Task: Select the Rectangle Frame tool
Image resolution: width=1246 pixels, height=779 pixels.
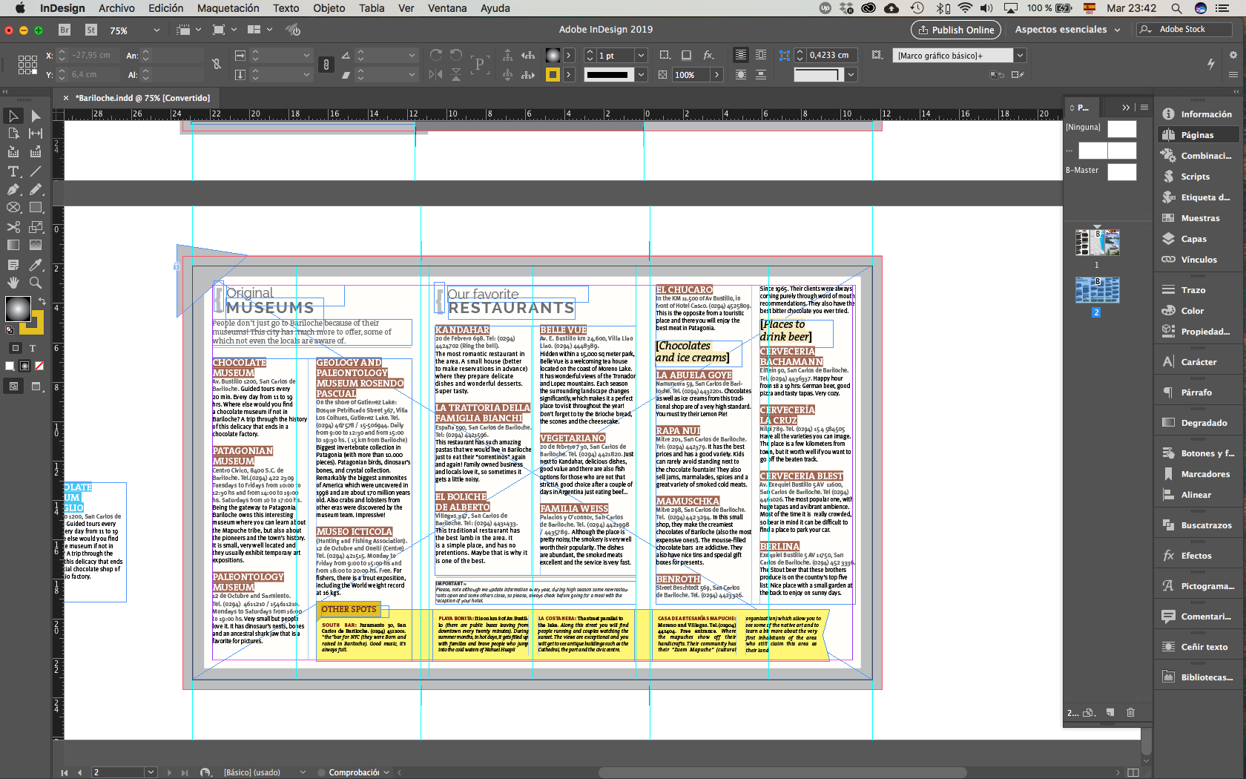Action: (13, 208)
